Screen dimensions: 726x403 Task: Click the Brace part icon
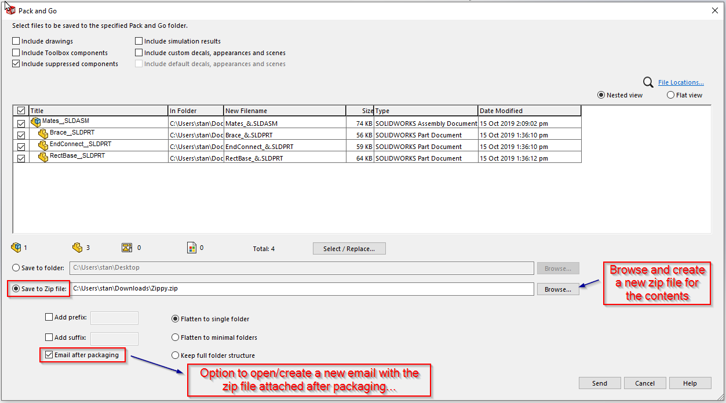pos(43,134)
